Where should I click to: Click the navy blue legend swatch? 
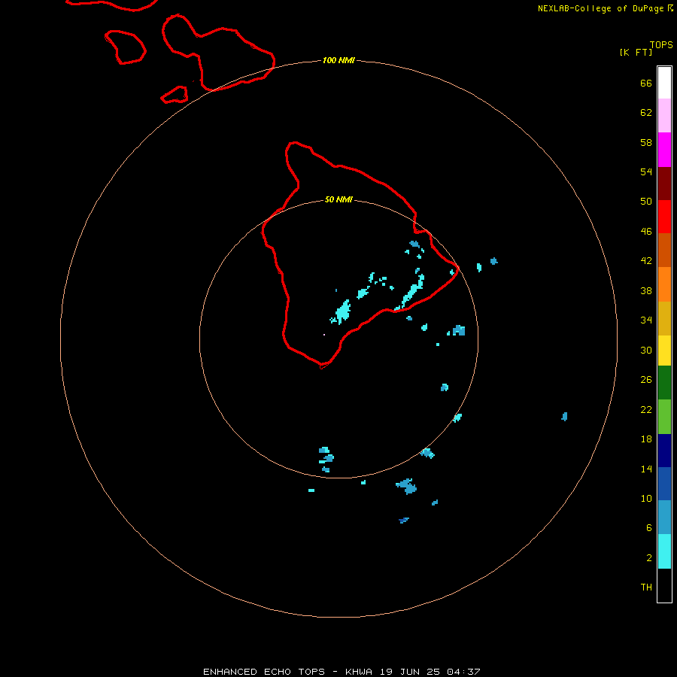664,451
